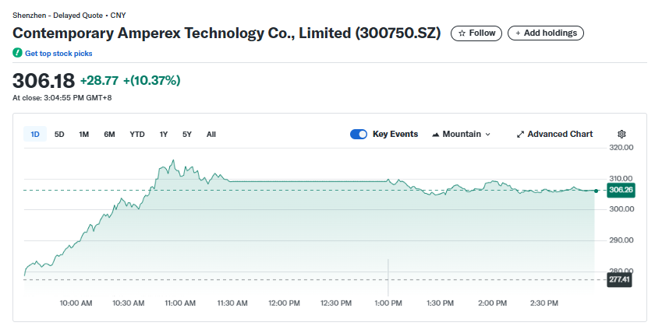The height and width of the screenshot is (326, 655).
Task: Open Get top stock picks link
Action: (58, 54)
